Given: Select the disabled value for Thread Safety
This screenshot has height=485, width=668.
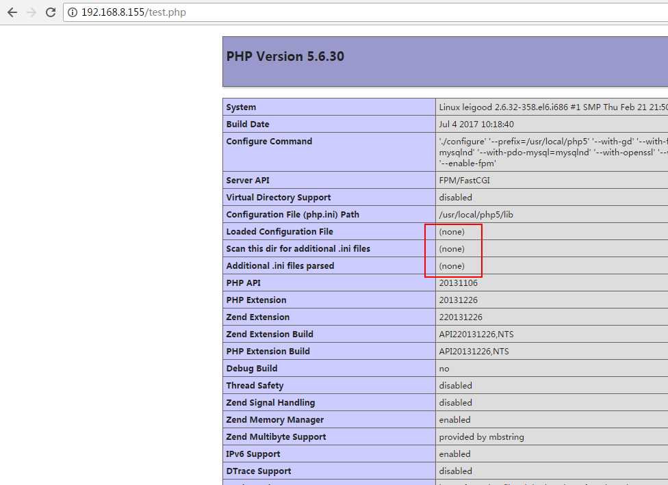Looking at the screenshot, I should pos(455,385).
